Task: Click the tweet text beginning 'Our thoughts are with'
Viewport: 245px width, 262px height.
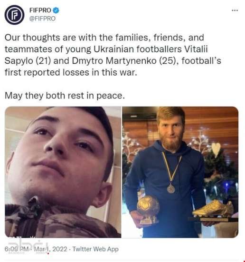Action: [x=113, y=55]
